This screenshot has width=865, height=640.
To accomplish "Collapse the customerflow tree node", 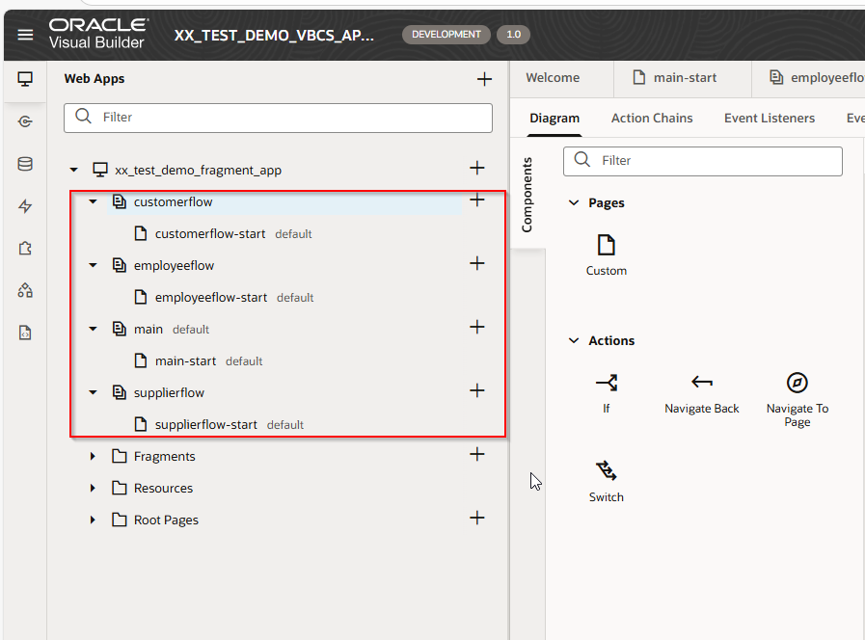I will 94,202.
